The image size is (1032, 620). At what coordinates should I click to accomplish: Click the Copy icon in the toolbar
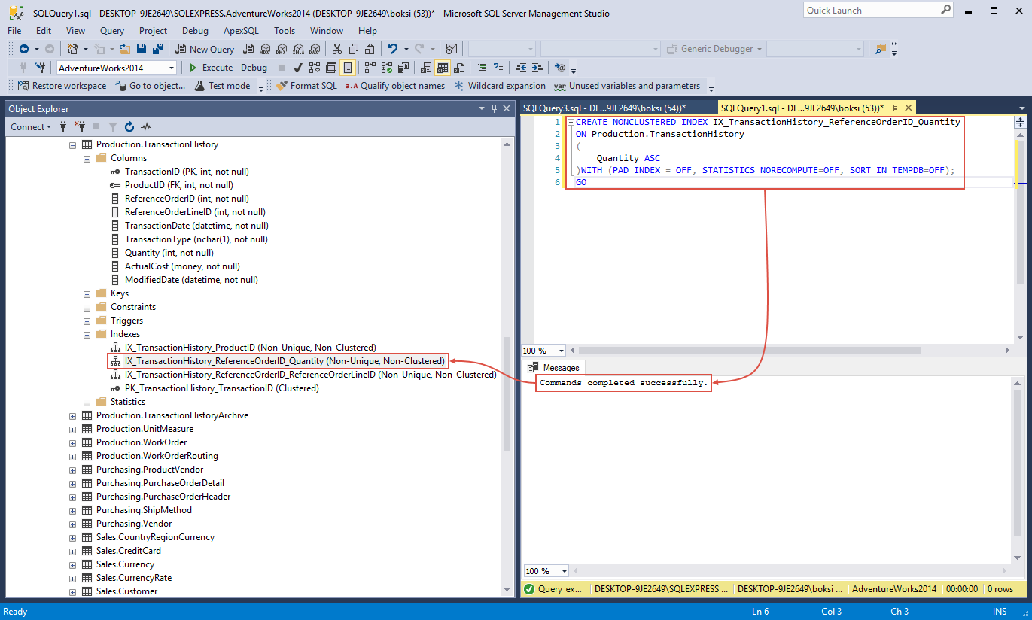tap(354, 49)
